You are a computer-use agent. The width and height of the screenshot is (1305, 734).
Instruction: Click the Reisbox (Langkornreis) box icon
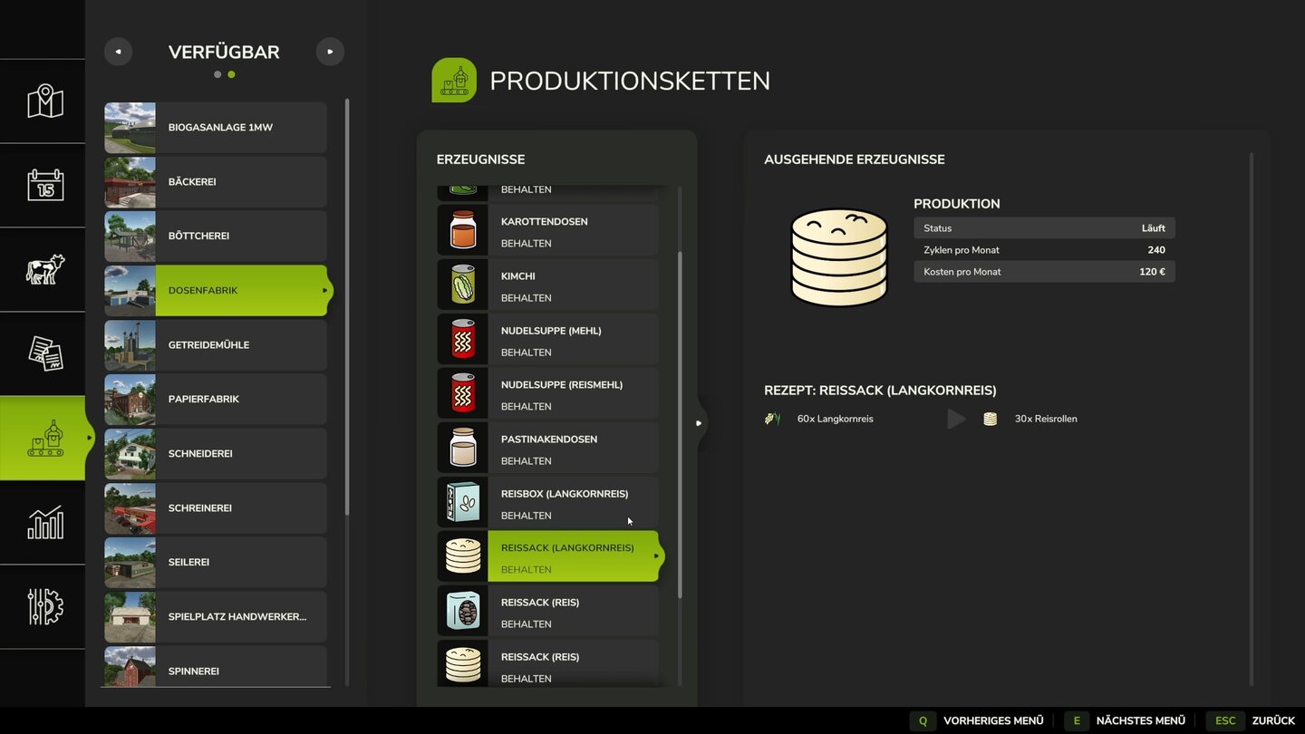[x=463, y=502]
